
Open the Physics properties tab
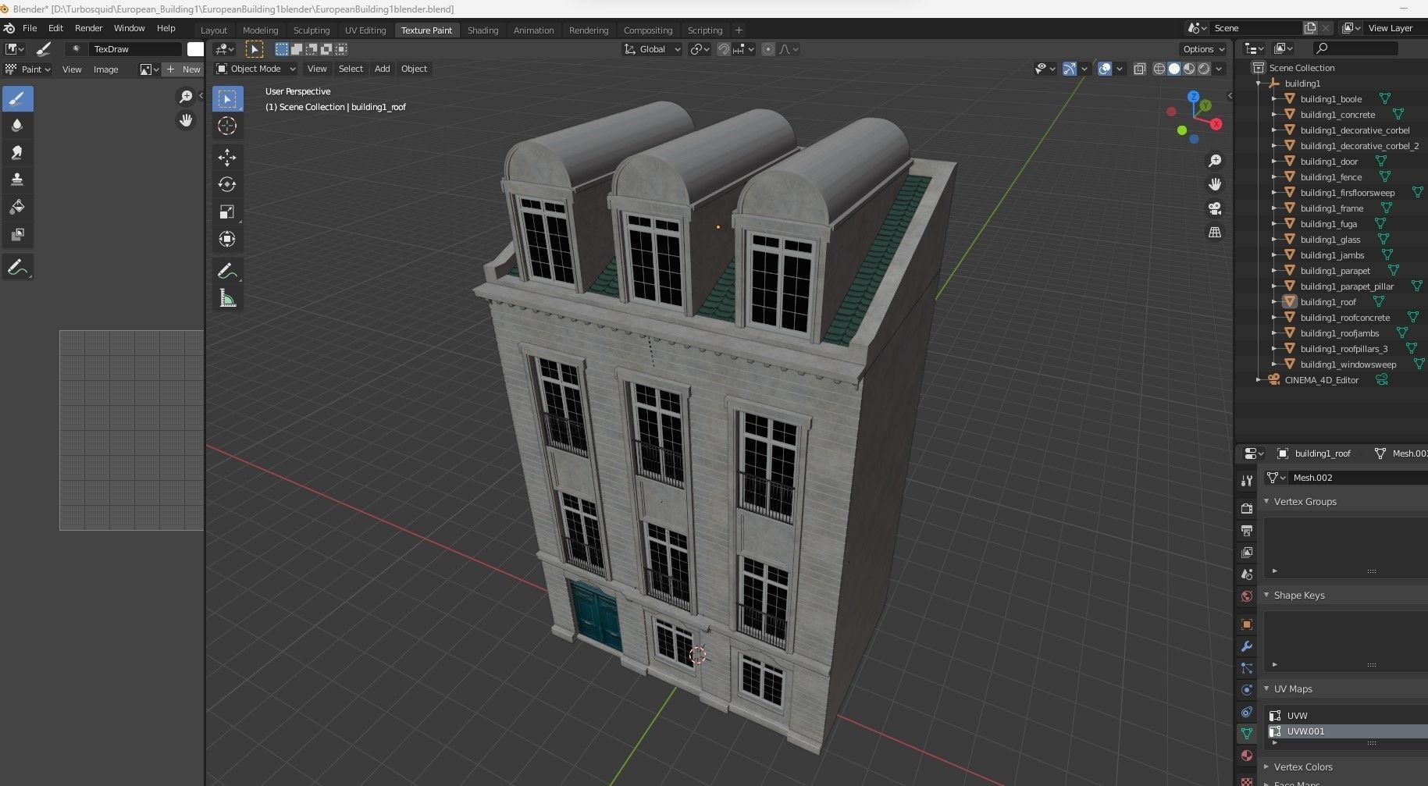click(1247, 690)
